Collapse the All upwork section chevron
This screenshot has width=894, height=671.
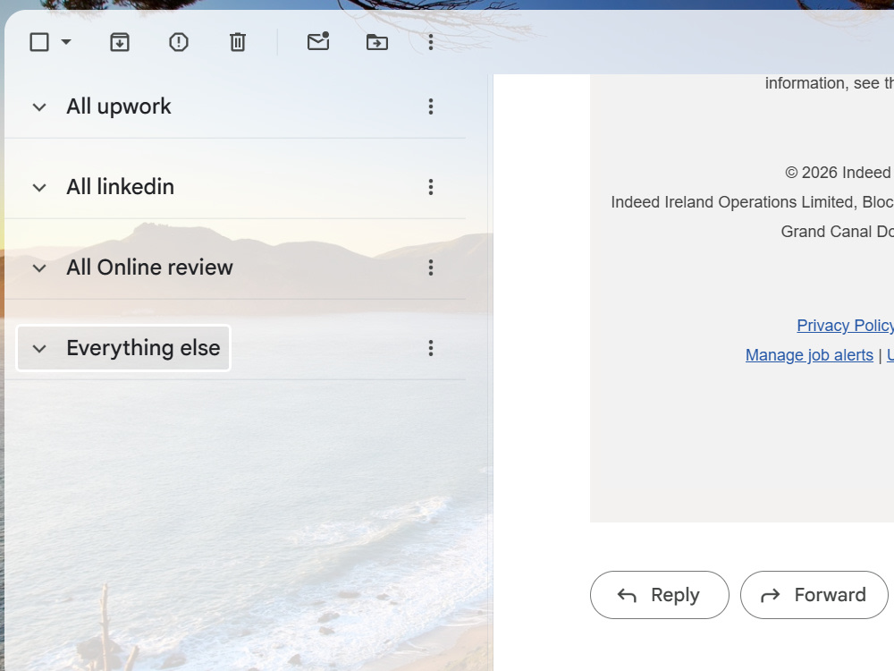point(39,107)
